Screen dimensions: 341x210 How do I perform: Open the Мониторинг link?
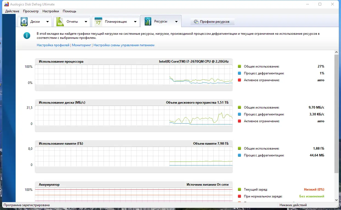click(x=81, y=45)
